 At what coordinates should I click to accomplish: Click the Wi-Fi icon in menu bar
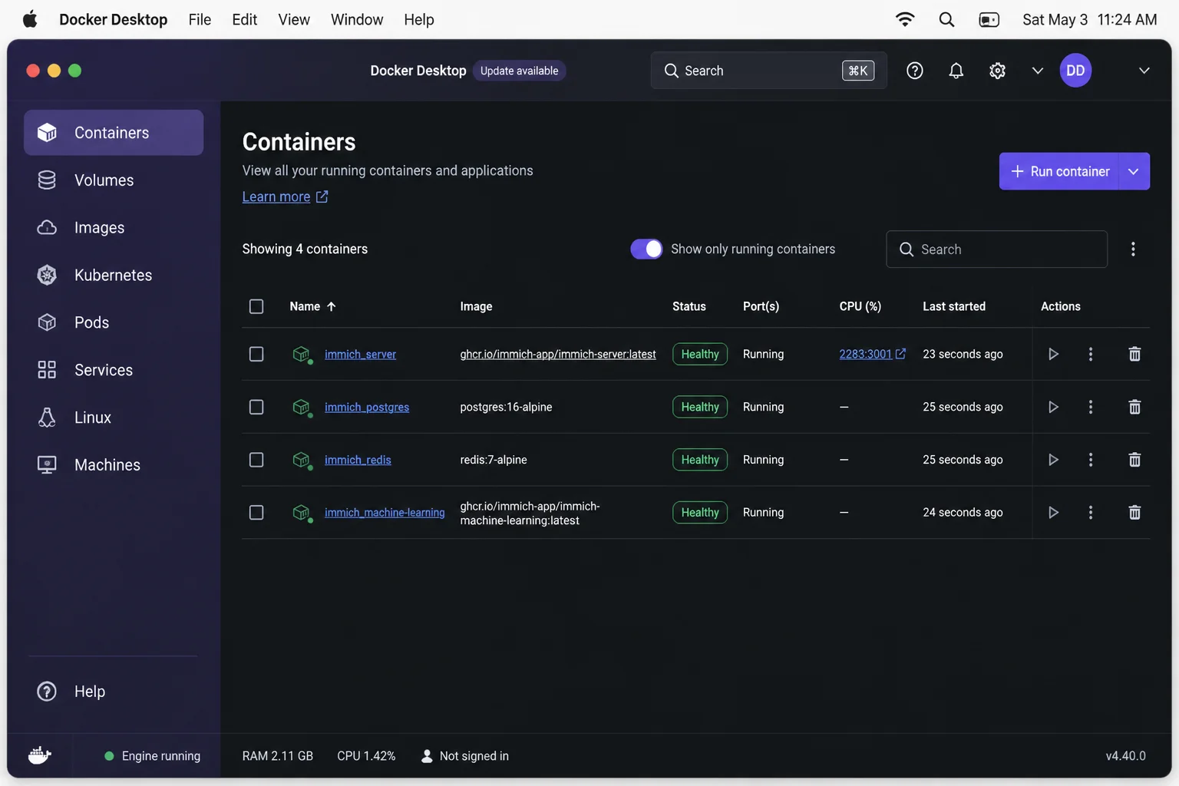pyautogui.click(x=905, y=19)
